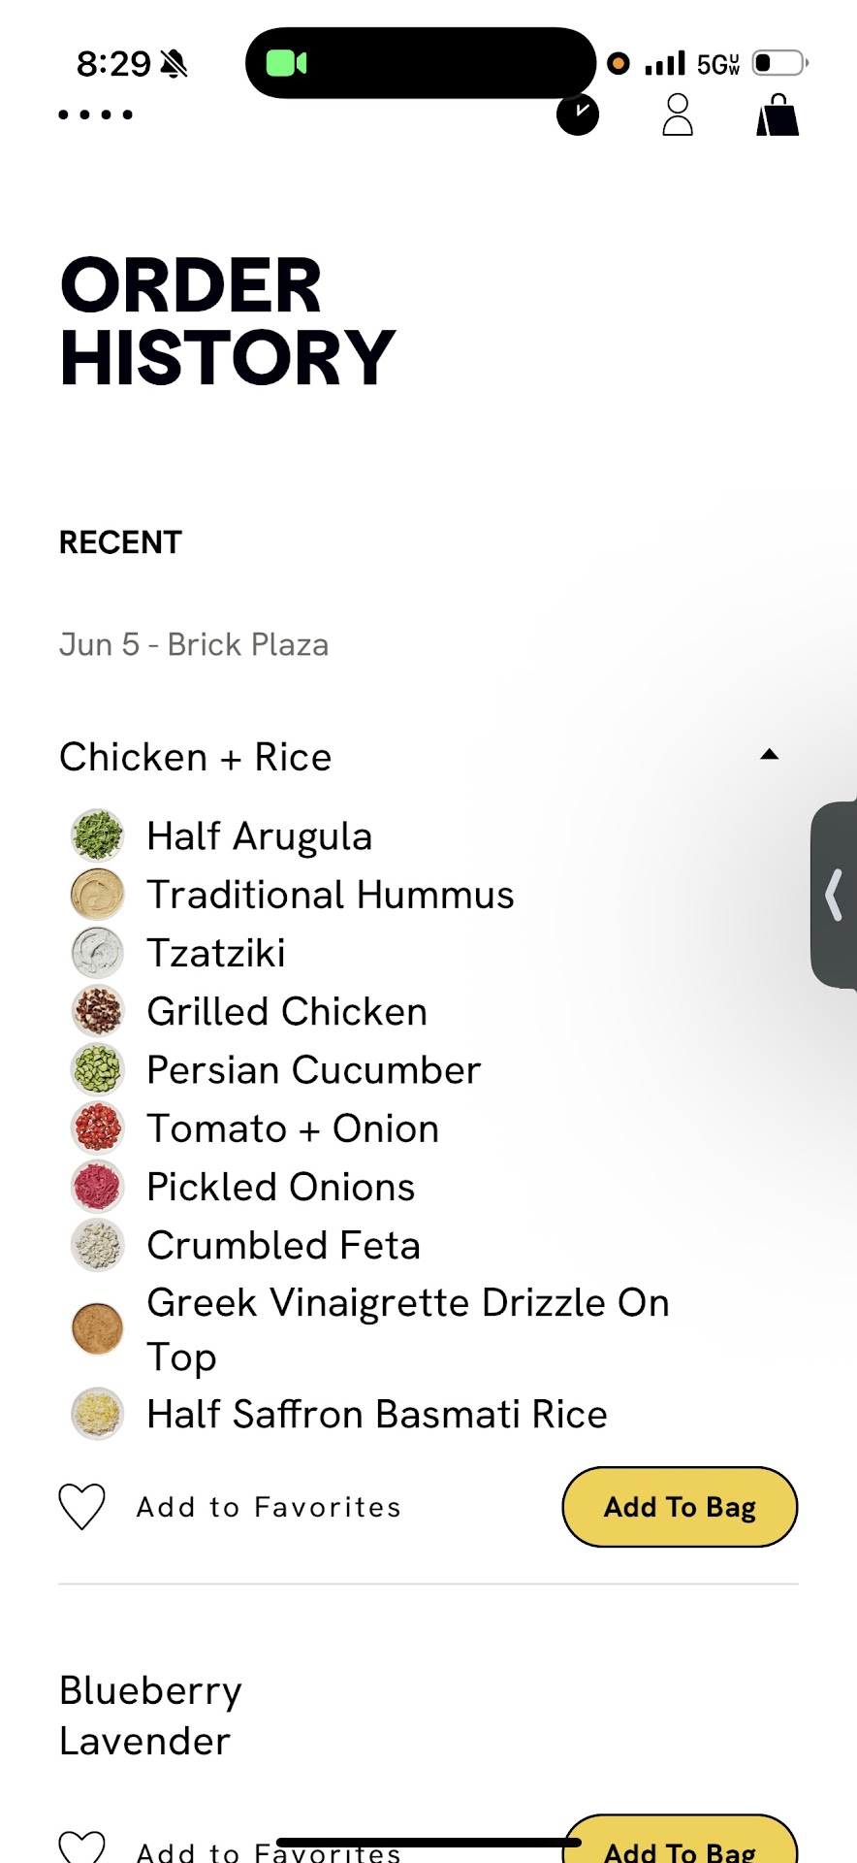Viewport: 857px width, 1863px height.
Task: Expand the side panel chevron handle
Action: coord(834,895)
